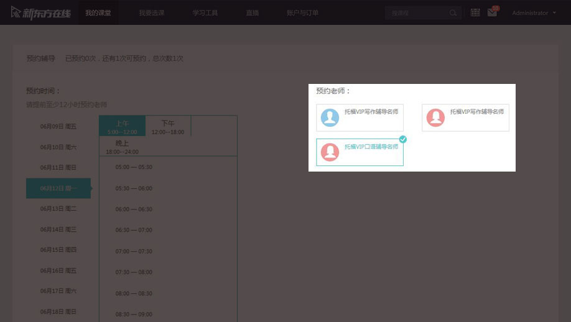Expand the Administrator account dropdown

(x=533, y=12)
